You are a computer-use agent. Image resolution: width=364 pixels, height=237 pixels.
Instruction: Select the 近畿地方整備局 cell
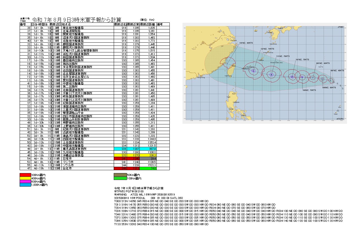88,132
